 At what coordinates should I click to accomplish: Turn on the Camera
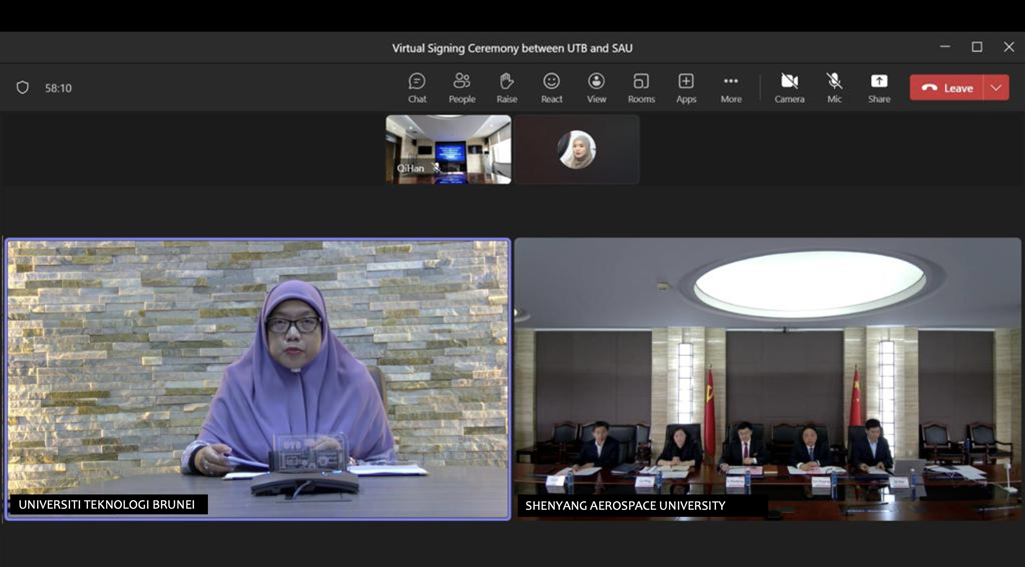tap(789, 88)
